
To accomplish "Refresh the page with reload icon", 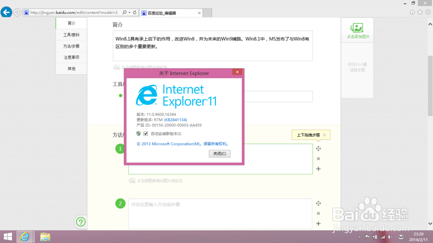I will (x=135, y=13).
